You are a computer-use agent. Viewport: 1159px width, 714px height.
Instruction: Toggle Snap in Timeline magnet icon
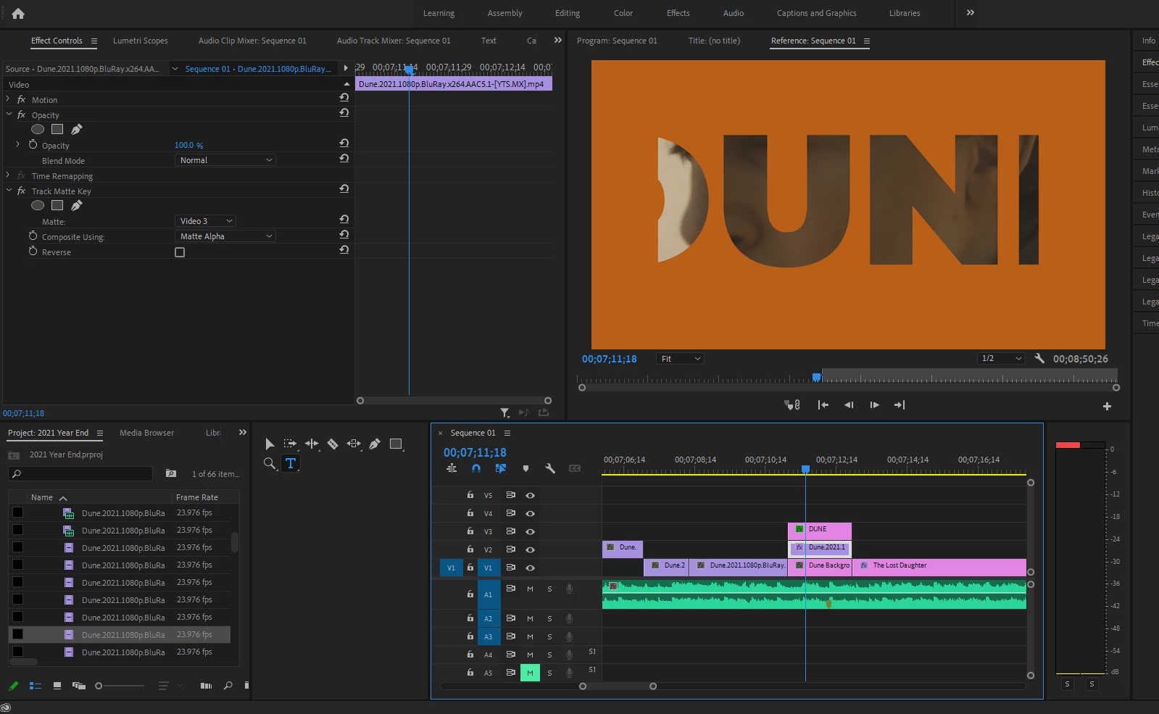tap(476, 468)
